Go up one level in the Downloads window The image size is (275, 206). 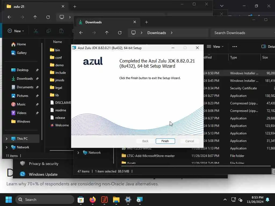(107, 32)
